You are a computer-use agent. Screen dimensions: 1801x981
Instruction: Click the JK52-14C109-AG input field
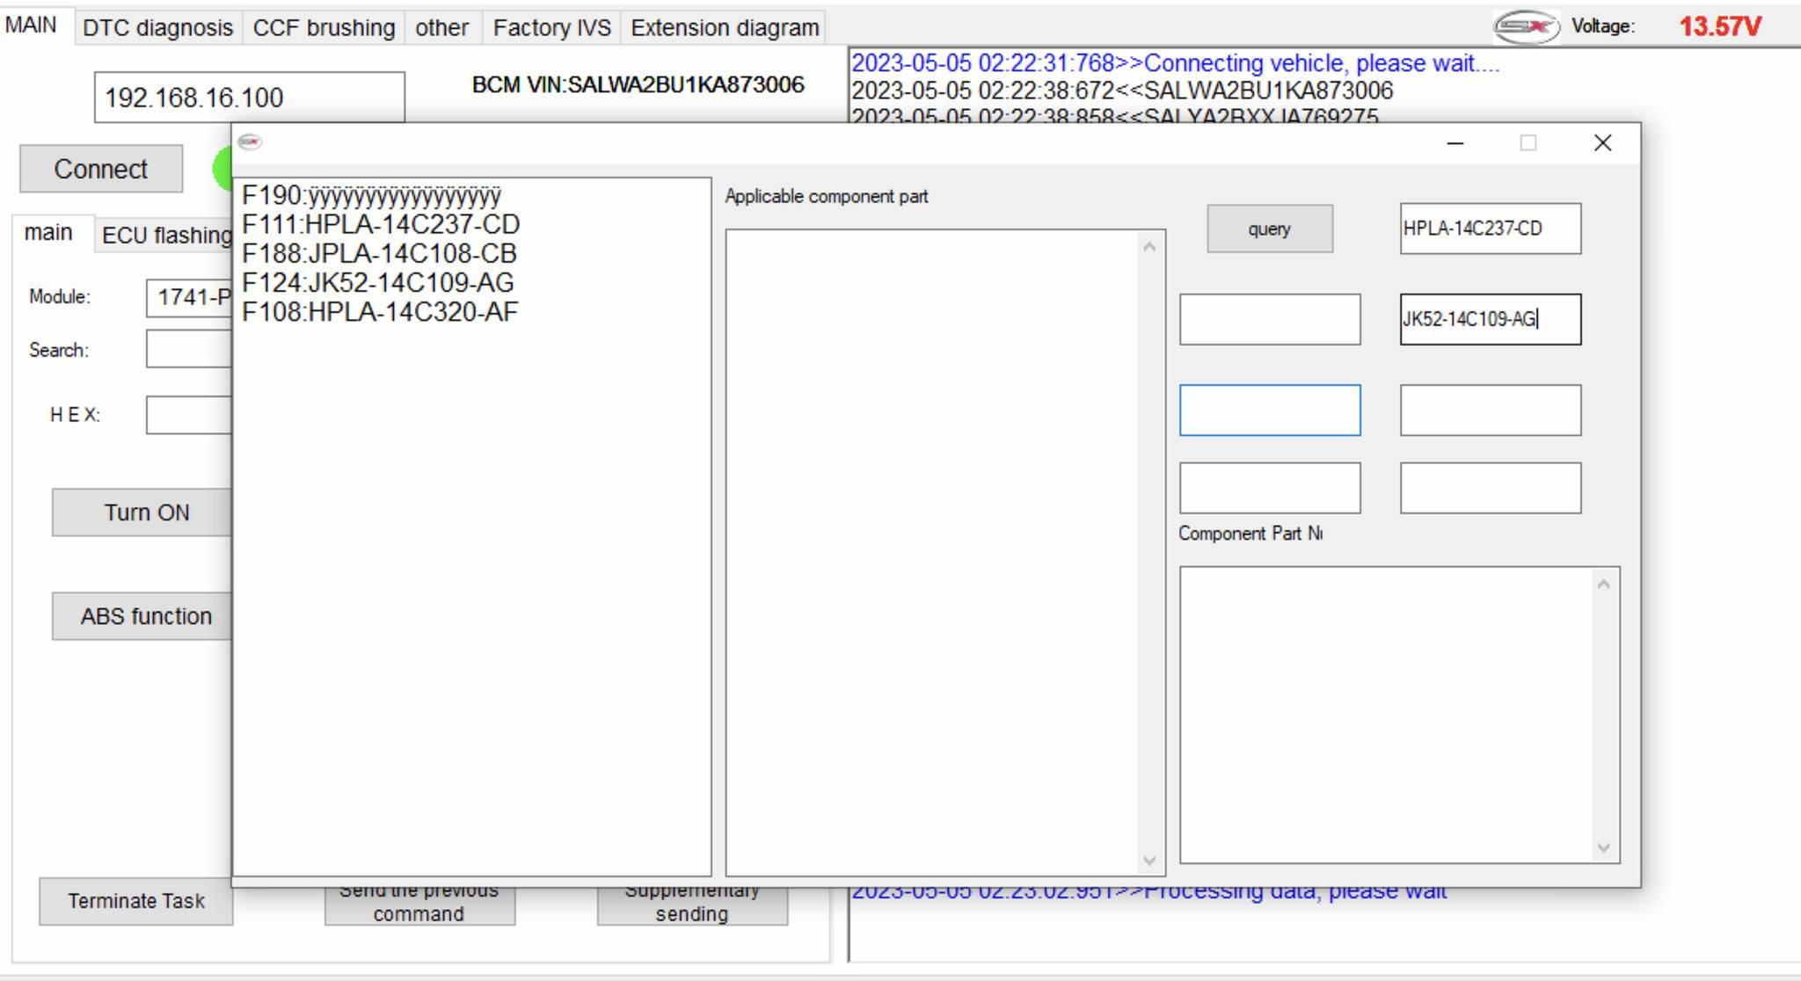(1490, 319)
